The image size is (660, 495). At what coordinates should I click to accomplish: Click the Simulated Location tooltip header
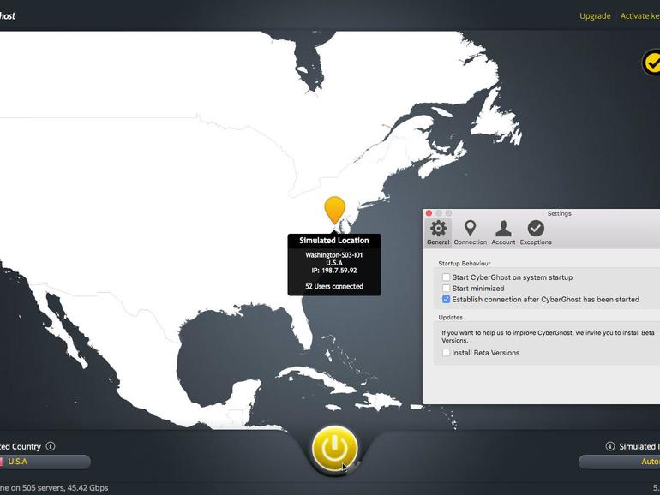[334, 241]
